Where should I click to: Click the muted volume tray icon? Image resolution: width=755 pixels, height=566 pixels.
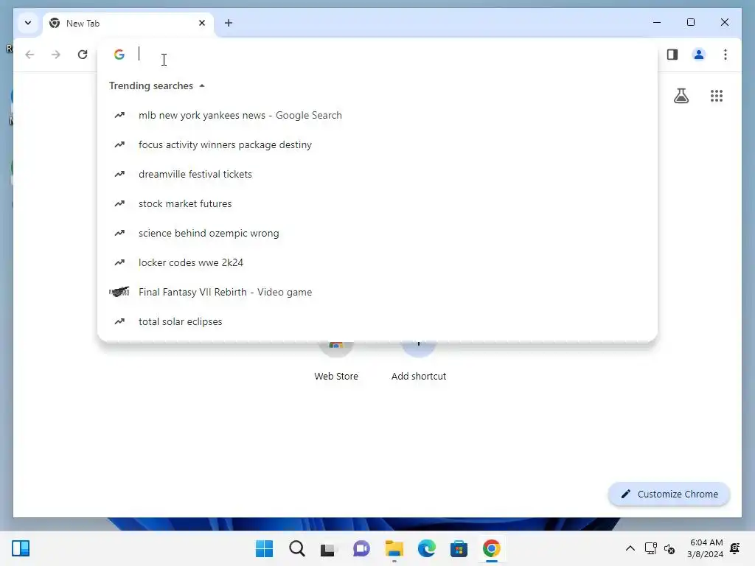(x=669, y=548)
